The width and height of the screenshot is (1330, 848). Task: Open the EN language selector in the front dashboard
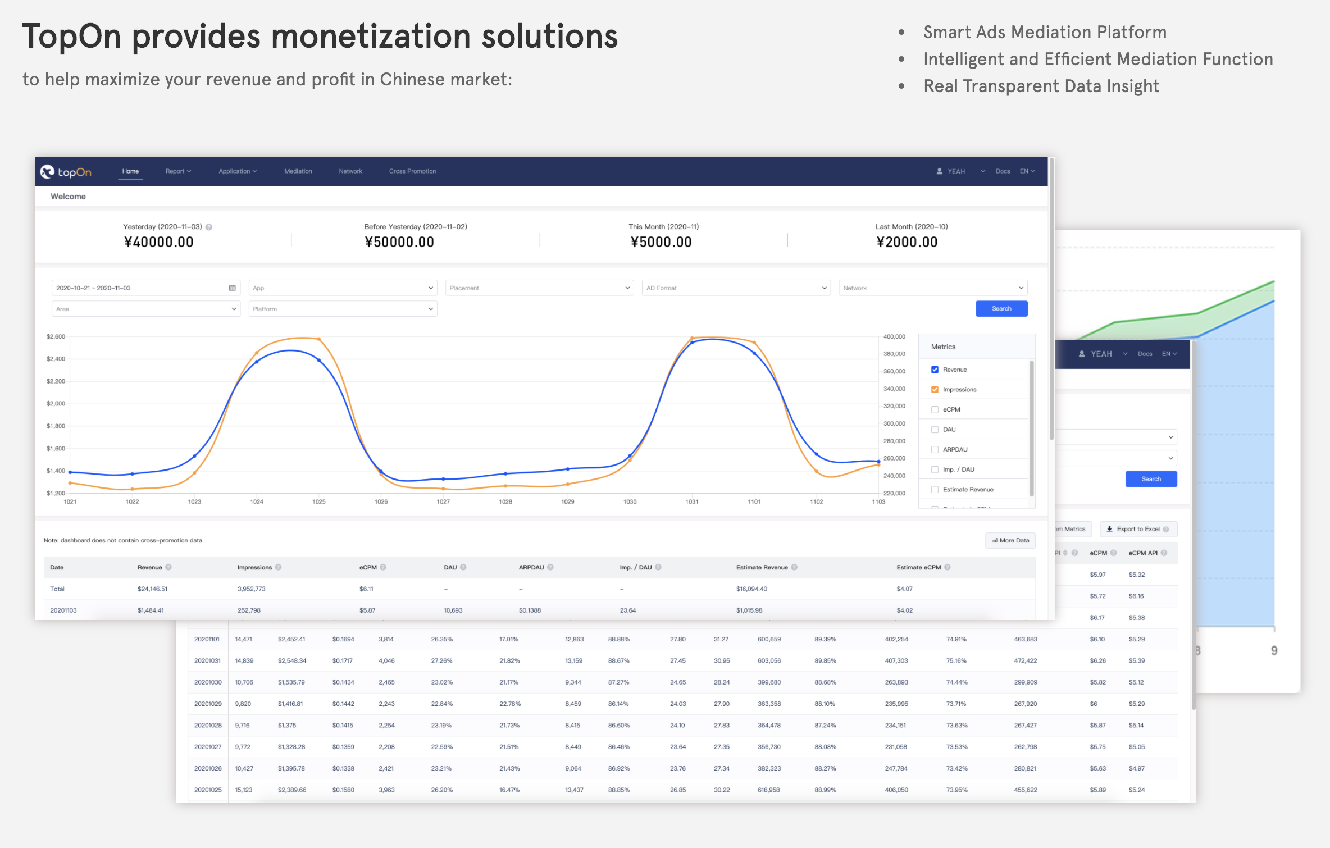(x=1027, y=171)
